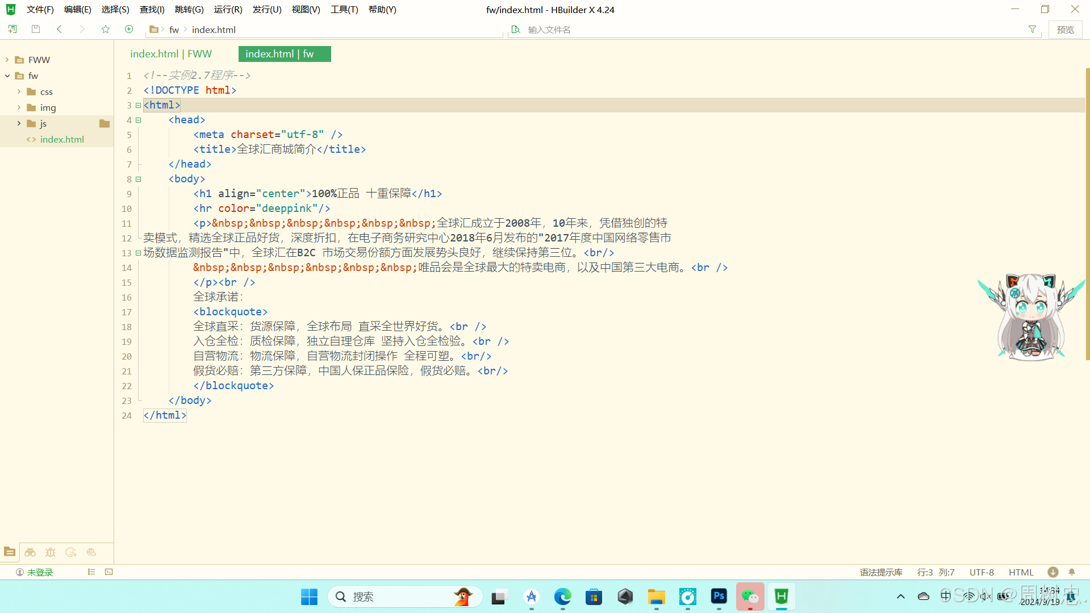Open the 工具(T) menu
The width and height of the screenshot is (1090, 613).
click(344, 10)
